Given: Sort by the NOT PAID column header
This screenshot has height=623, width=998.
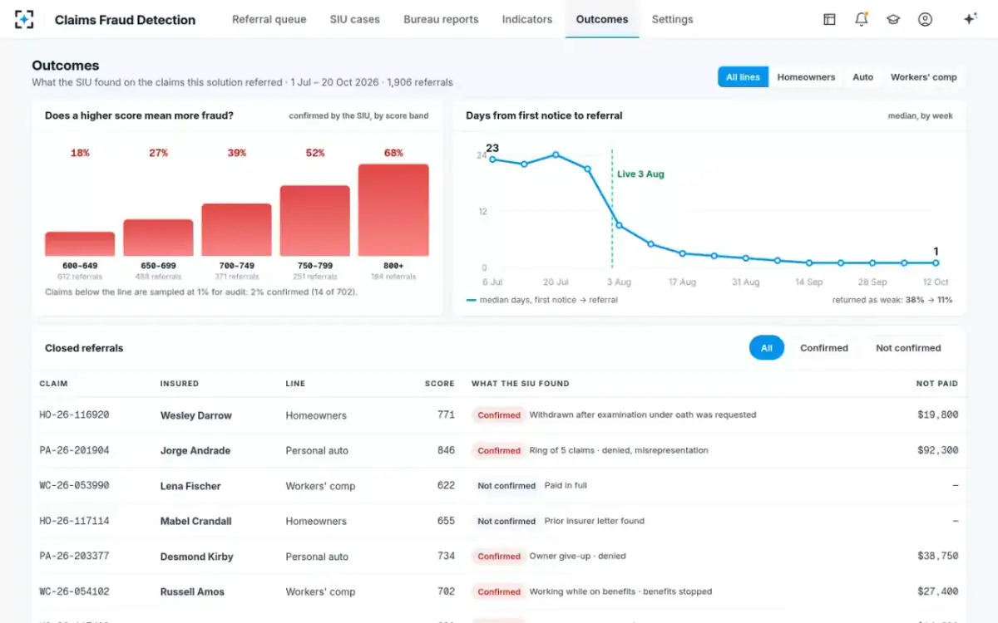Looking at the screenshot, I should click(937, 384).
